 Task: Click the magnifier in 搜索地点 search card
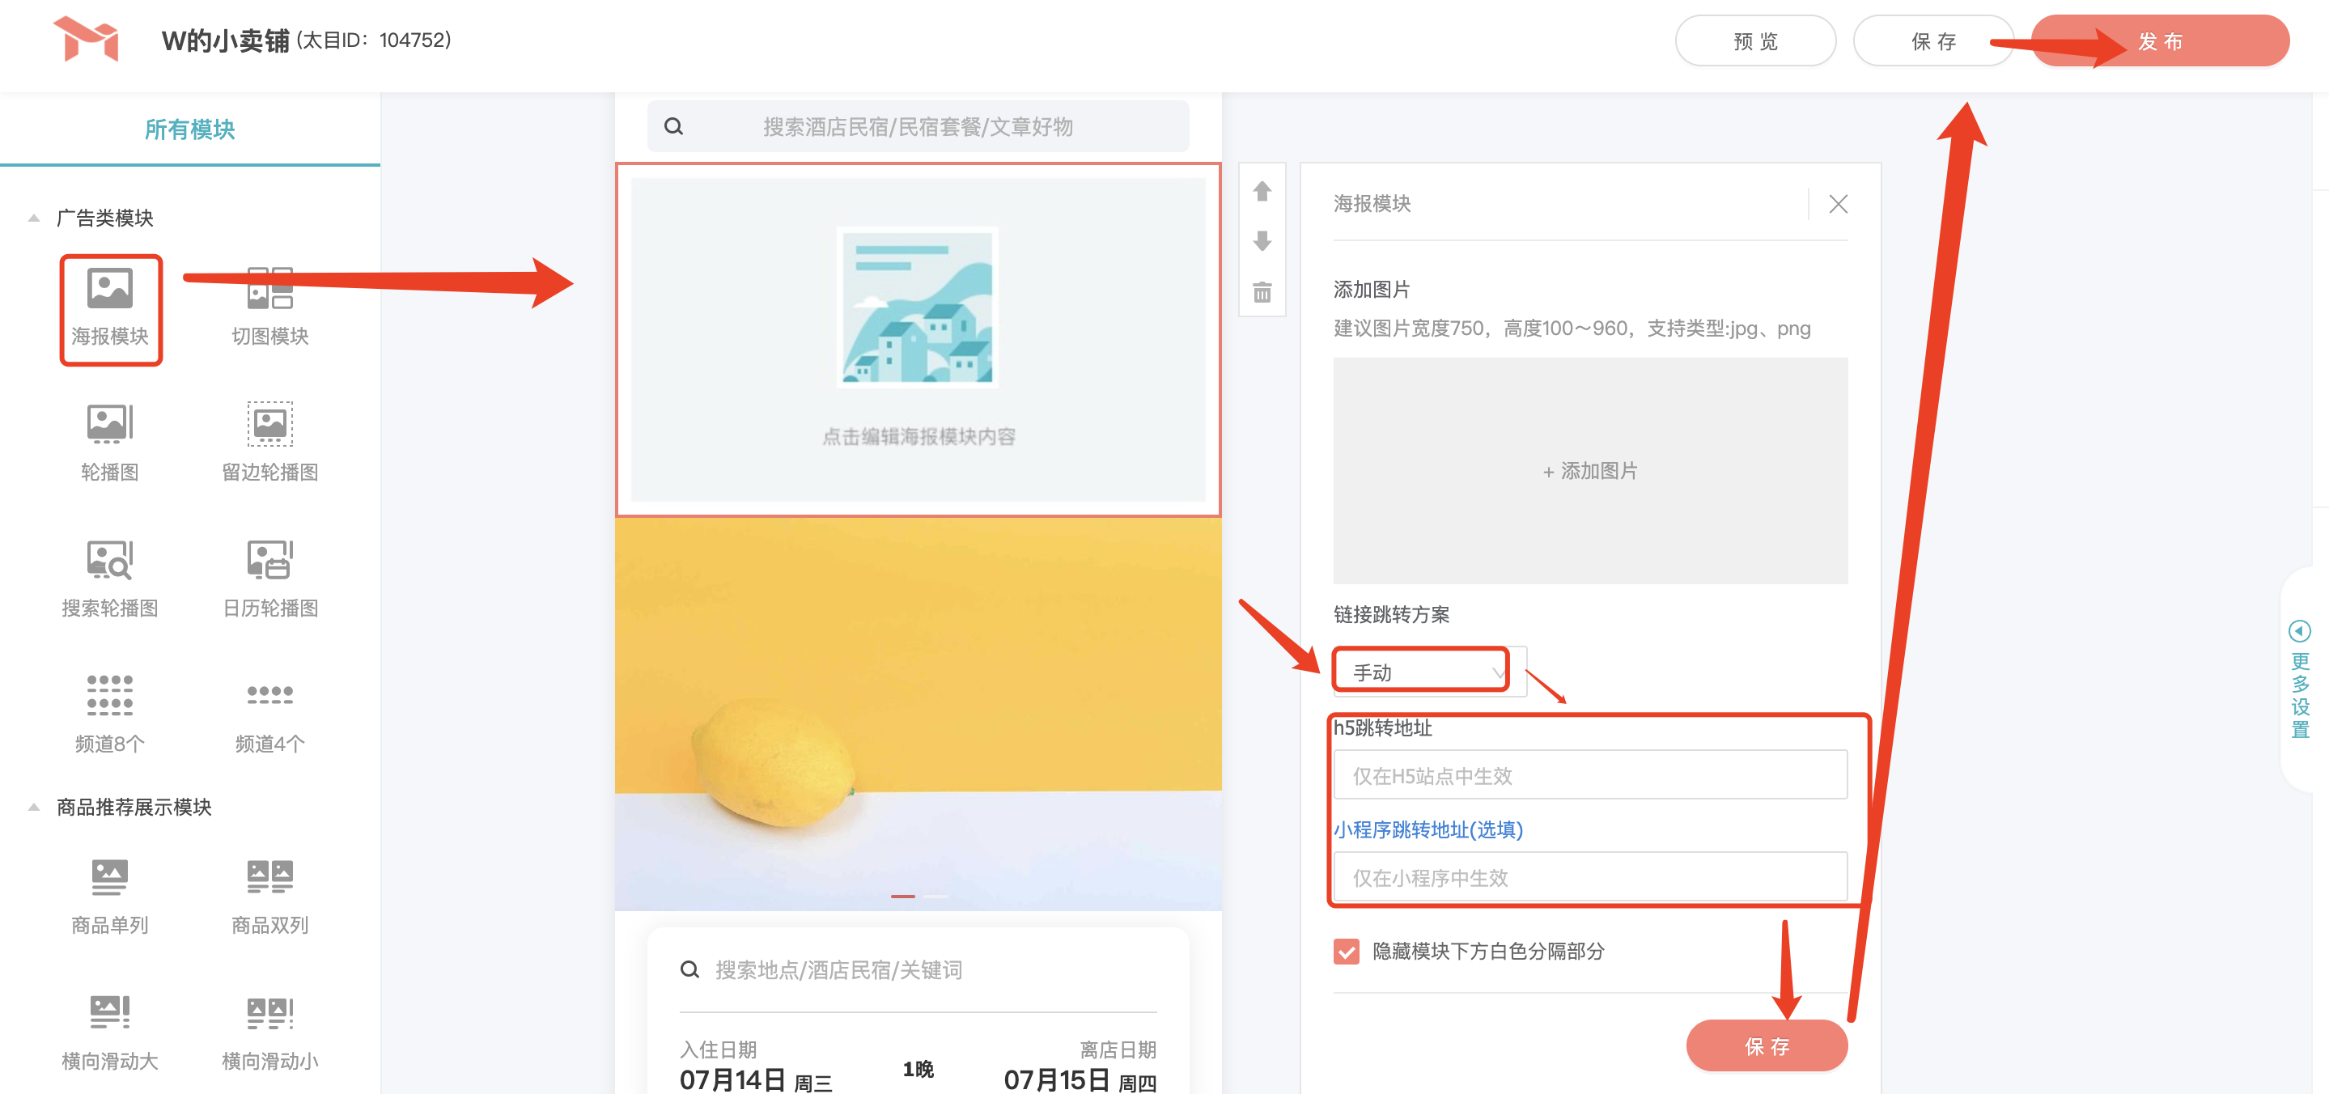[689, 970]
